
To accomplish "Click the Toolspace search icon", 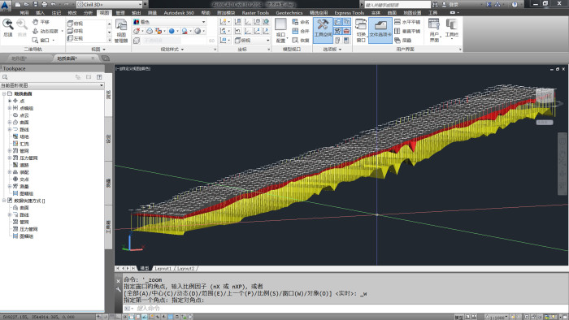I will pos(5,77).
